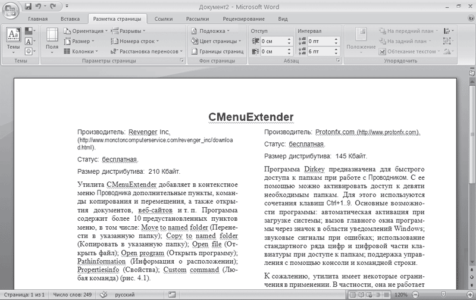The image size is (476, 300).
Task: Open the Customize Quick Access Toolbar arrow
Action: (67, 7)
